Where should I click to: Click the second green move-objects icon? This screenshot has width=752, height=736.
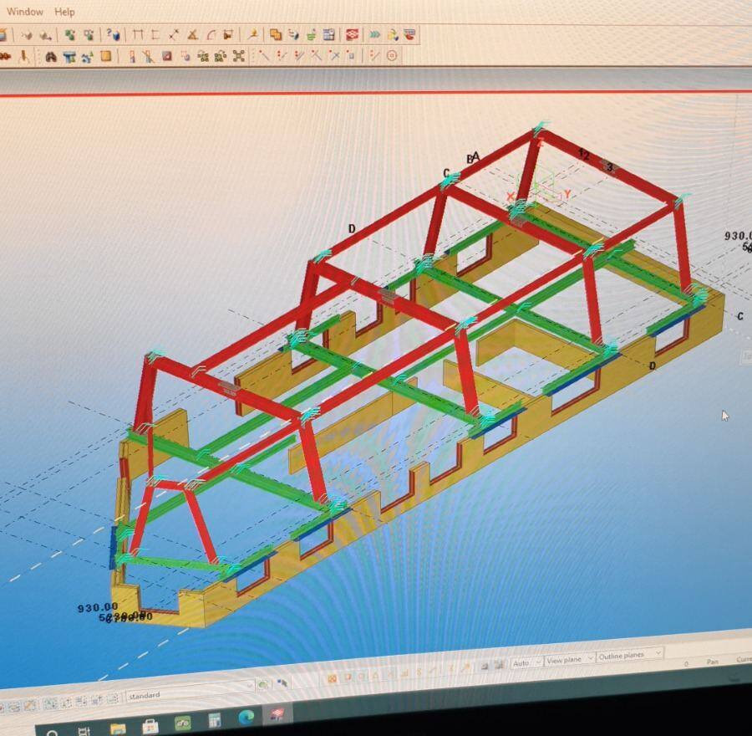(x=89, y=34)
